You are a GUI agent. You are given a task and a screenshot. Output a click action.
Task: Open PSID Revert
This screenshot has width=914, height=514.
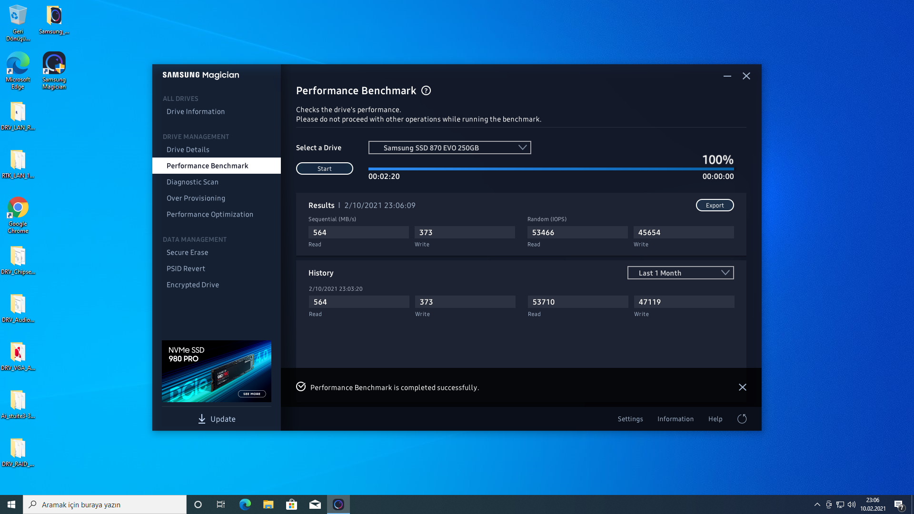click(186, 268)
